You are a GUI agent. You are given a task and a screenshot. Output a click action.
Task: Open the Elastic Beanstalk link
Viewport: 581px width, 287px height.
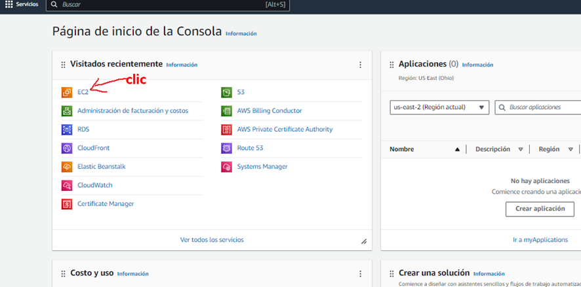[x=102, y=167]
